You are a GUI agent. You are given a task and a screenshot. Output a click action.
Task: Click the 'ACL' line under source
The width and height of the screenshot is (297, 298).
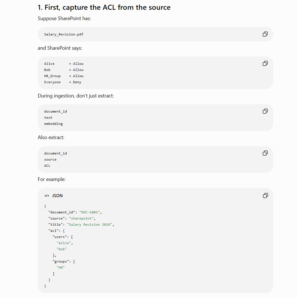coord(47,166)
